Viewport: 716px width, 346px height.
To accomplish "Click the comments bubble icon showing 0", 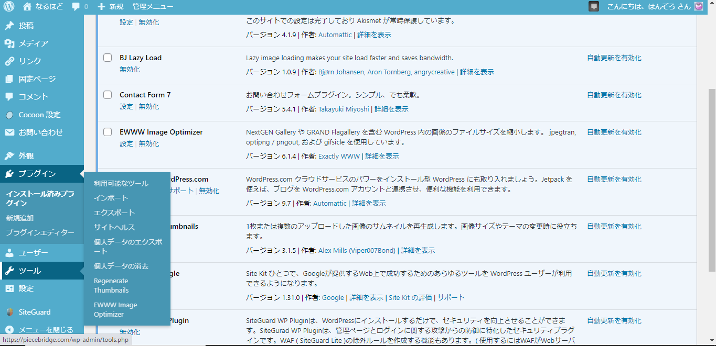I will click(76, 7).
